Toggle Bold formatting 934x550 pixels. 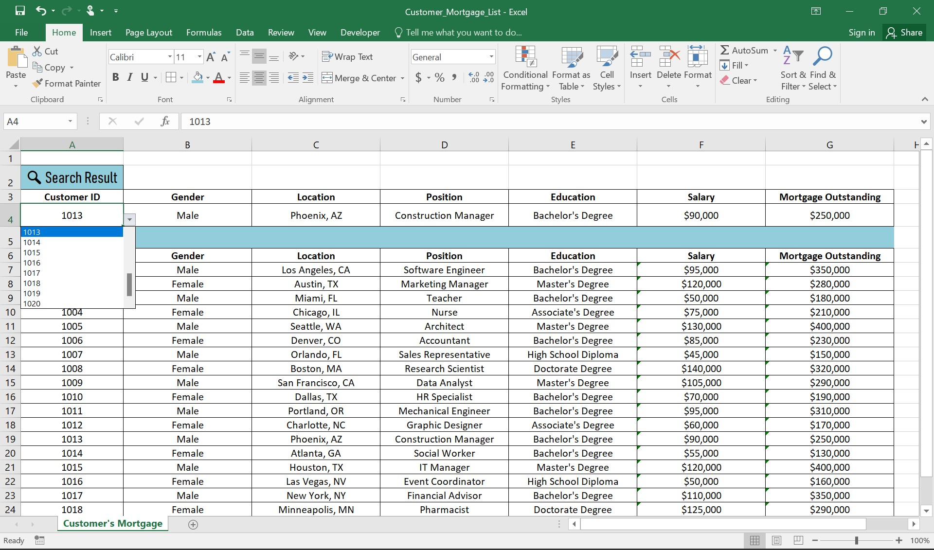115,77
